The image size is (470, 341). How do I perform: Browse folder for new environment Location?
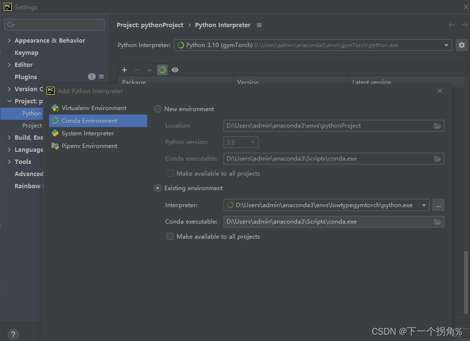click(x=437, y=126)
